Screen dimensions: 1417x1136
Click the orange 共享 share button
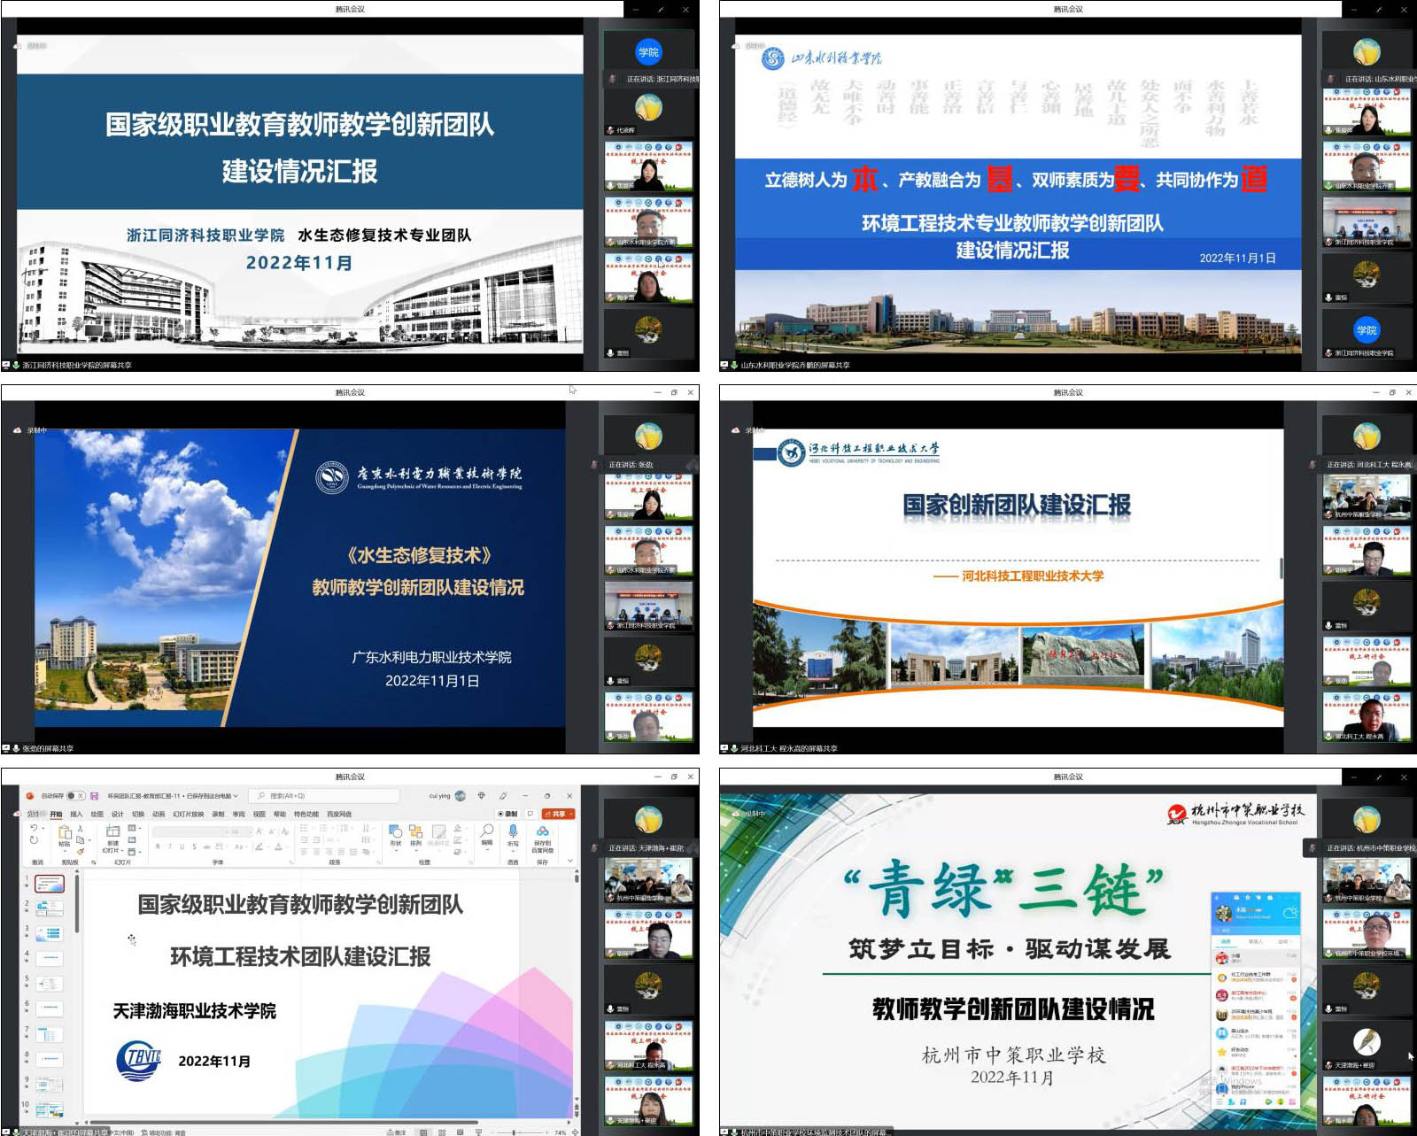tap(558, 814)
